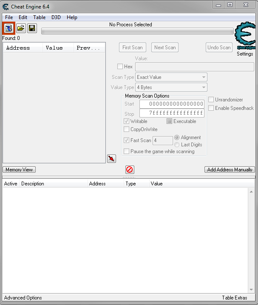This screenshot has height=305, width=258.
Task: Click the Value column header in results
Action: click(58, 48)
